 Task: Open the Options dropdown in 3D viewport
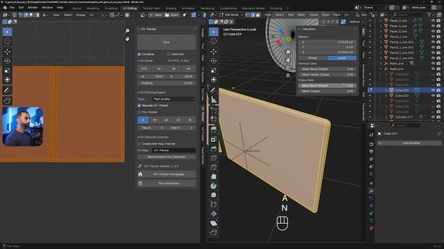click(356, 21)
